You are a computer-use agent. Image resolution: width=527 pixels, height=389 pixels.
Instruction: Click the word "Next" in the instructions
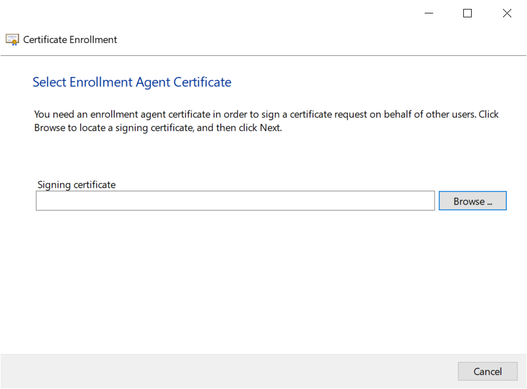point(269,127)
